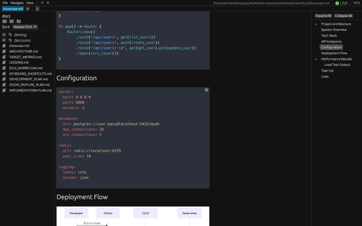The image size is (362, 226).
Task: Jump to System Overview in the outline
Action: [334, 30]
